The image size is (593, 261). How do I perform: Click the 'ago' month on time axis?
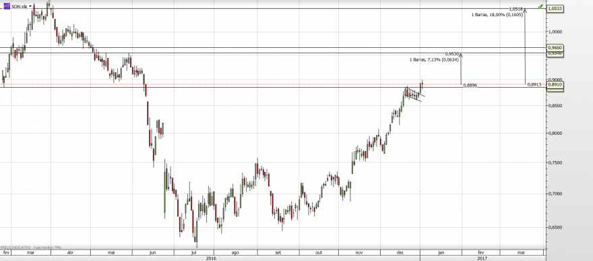pyautogui.click(x=235, y=252)
